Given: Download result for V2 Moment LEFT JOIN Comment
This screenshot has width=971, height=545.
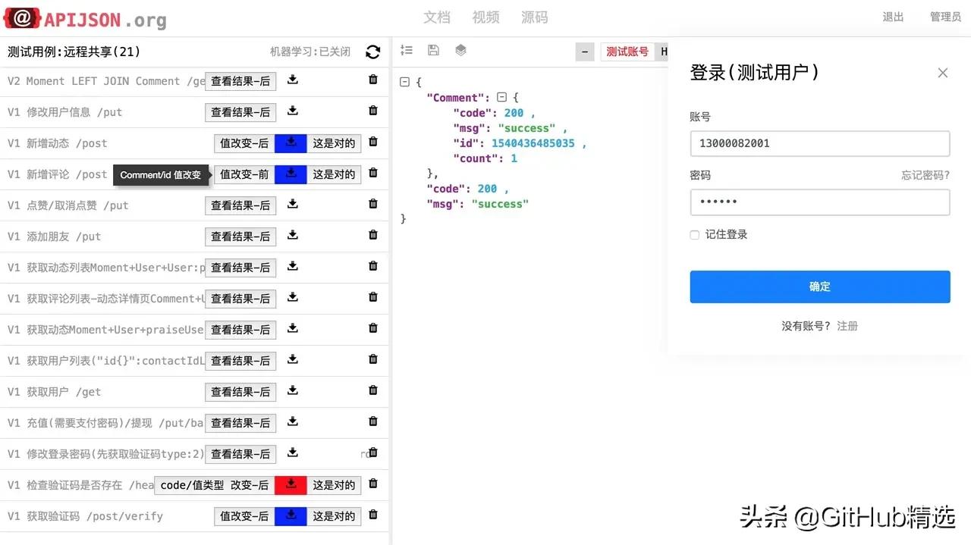Looking at the screenshot, I should tap(292, 79).
